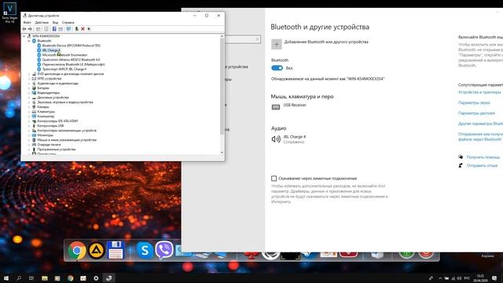
Task: Select AVRCP Transport JBL Charge 4 entry
Action: (64, 69)
